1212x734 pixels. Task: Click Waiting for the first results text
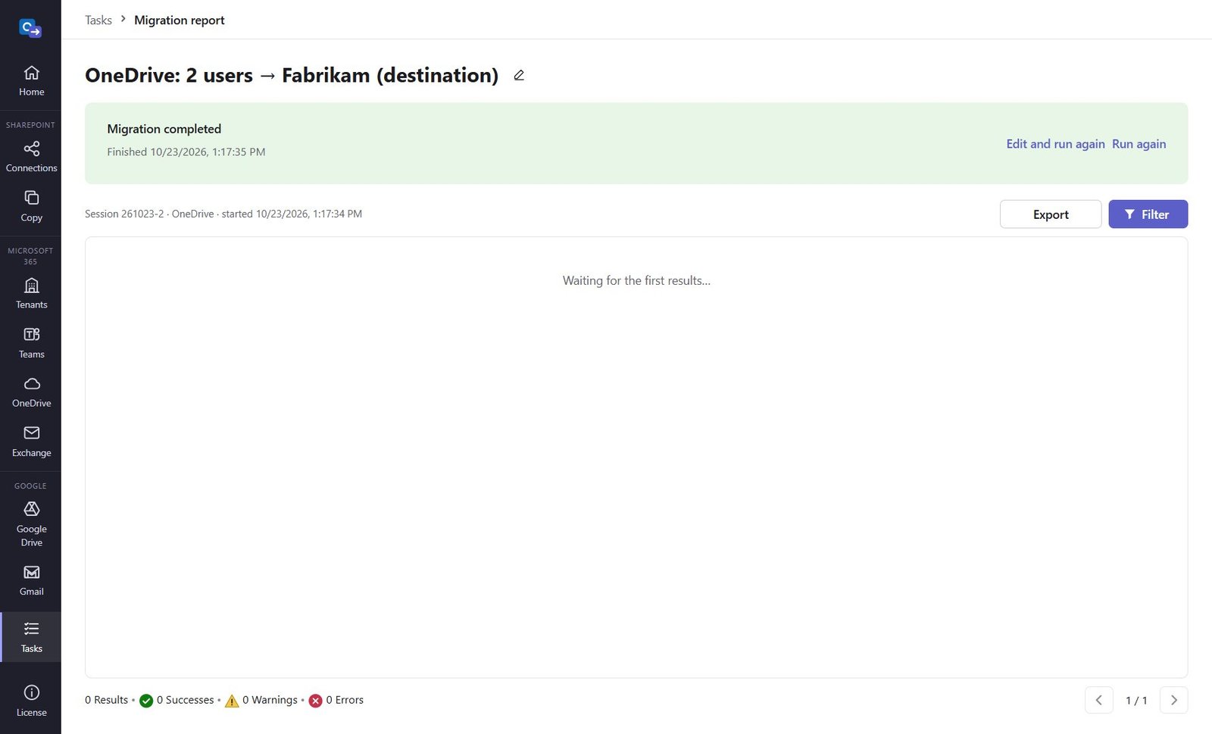point(636,280)
